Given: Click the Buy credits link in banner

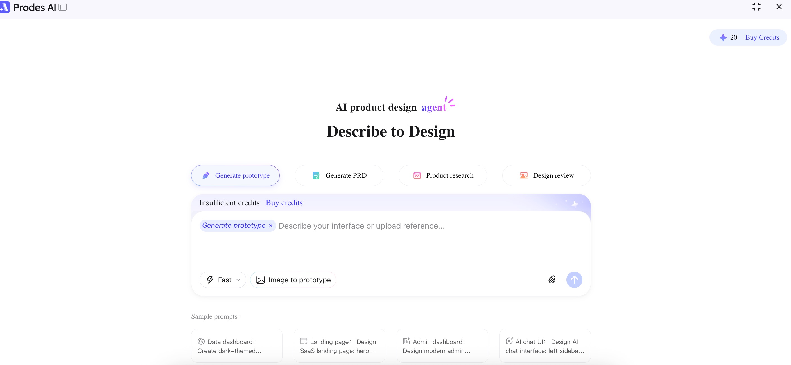Looking at the screenshot, I should [x=284, y=203].
